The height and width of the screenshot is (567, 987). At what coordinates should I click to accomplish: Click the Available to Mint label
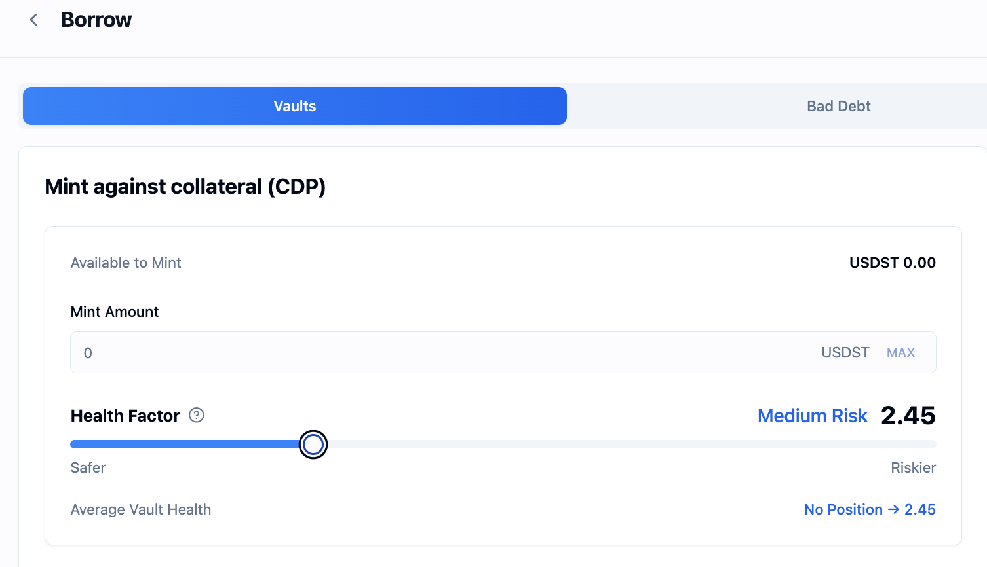tap(126, 263)
